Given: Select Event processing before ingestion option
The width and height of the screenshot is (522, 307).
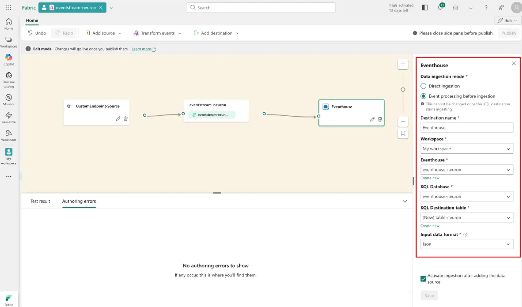Looking at the screenshot, I should click(x=423, y=96).
